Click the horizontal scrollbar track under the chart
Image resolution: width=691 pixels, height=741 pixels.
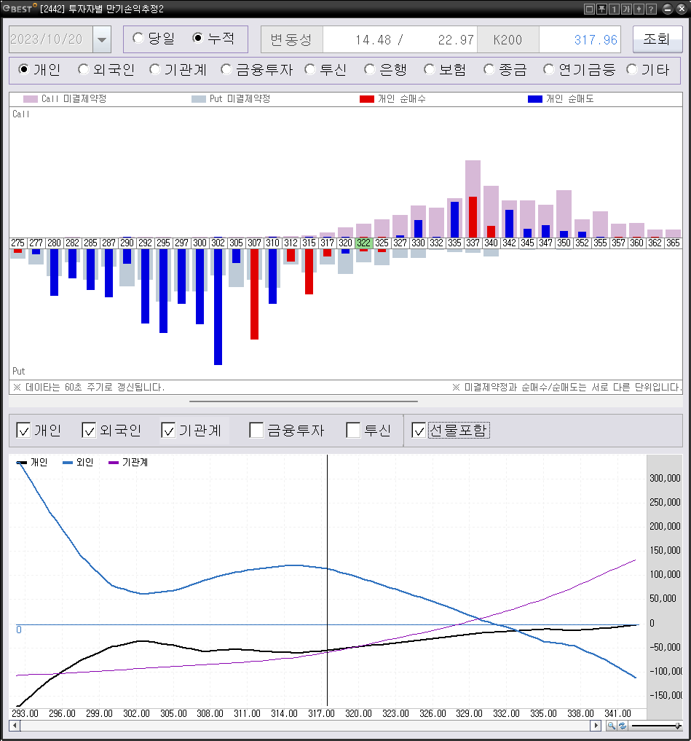[x=305, y=726]
